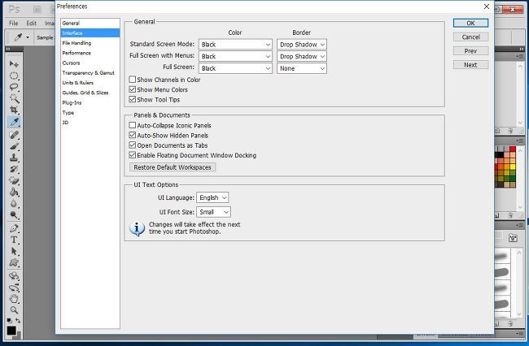529x346 pixels.
Task: Open the UI Font Size dropdown
Action: point(213,212)
